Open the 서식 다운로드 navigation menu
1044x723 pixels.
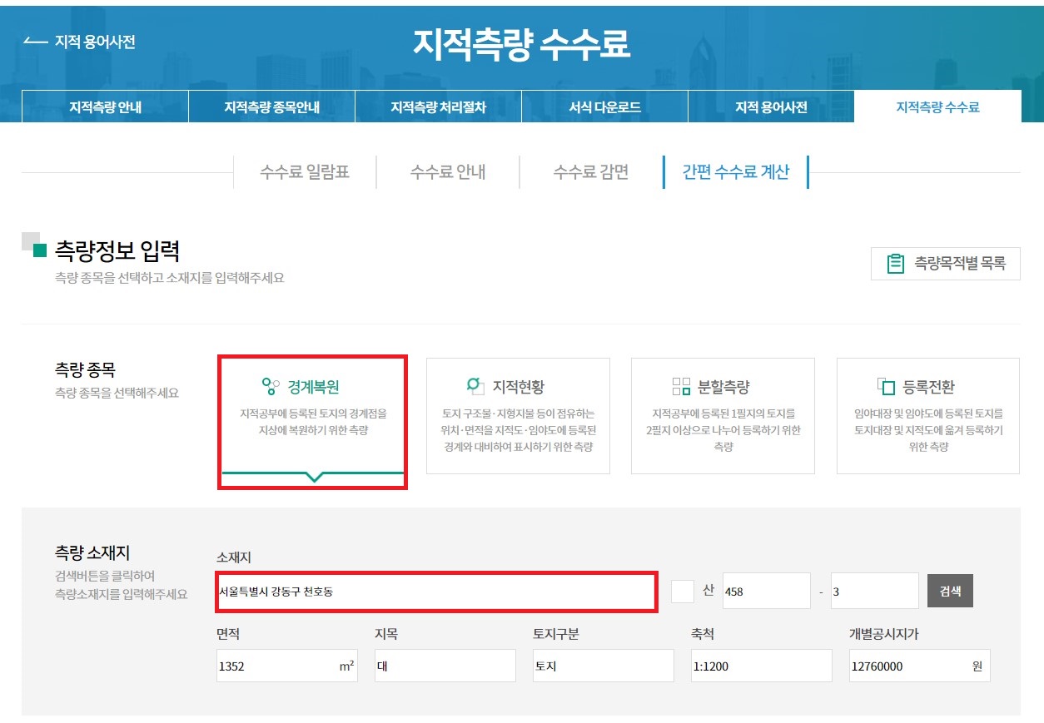click(x=604, y=106)
